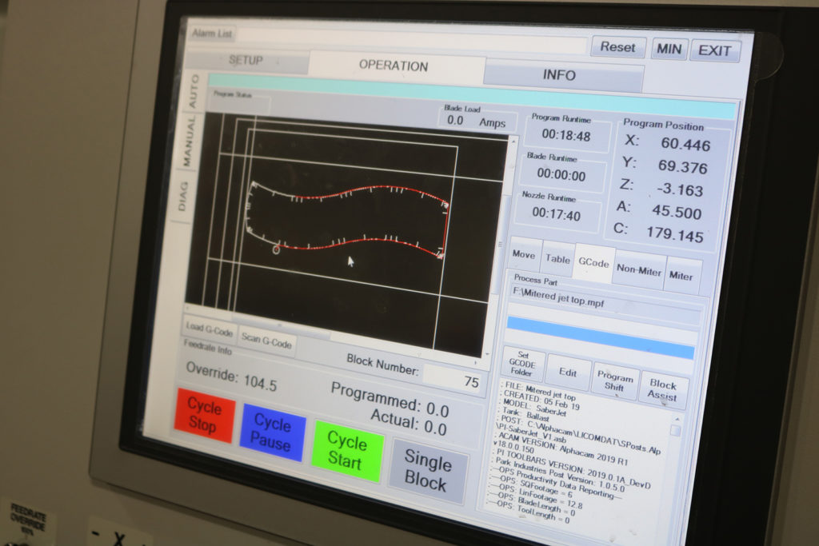Select the GCode tab

(x=594, y=263)
